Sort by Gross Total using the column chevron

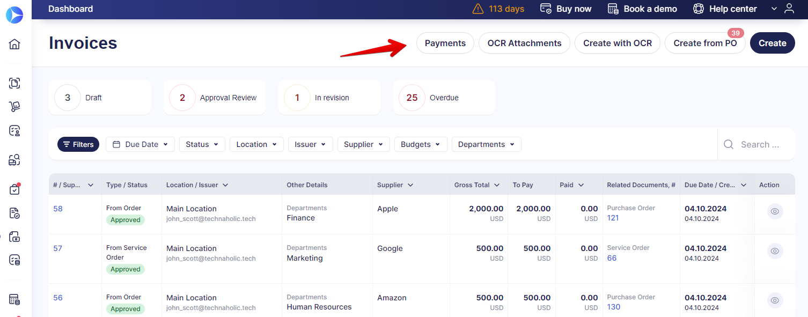point(497,185)
